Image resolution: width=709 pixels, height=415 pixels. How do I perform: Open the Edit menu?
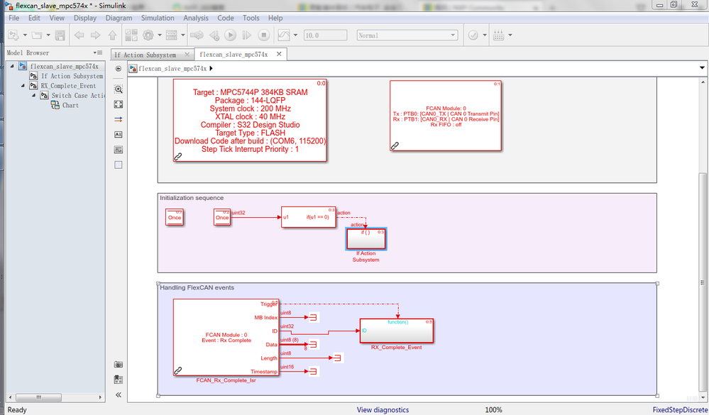34,18
